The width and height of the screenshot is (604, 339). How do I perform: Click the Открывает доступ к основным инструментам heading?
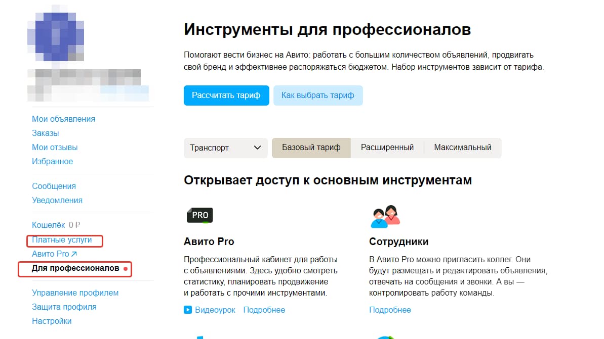pos(328,180)
